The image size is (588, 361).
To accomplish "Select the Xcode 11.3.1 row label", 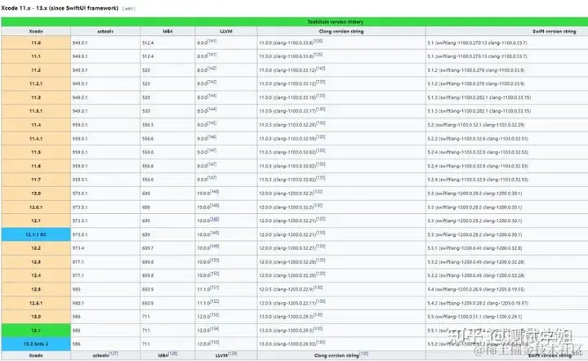I will (x=36, y=111).
